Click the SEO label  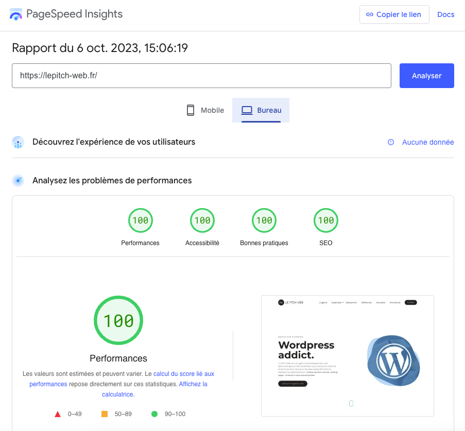[326, 243]
